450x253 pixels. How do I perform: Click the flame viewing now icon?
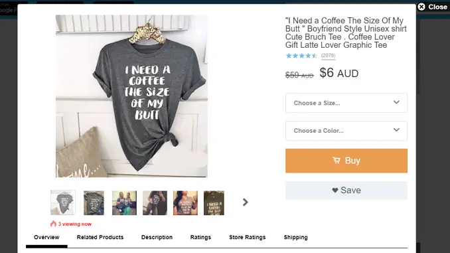53,224
